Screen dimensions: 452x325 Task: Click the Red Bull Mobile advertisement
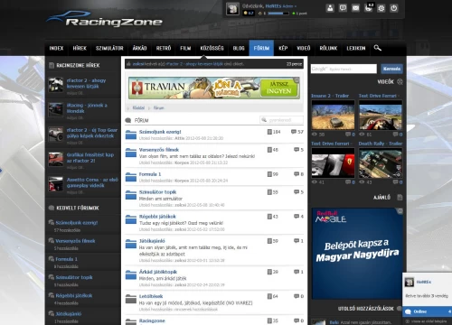tap(357, 254)
